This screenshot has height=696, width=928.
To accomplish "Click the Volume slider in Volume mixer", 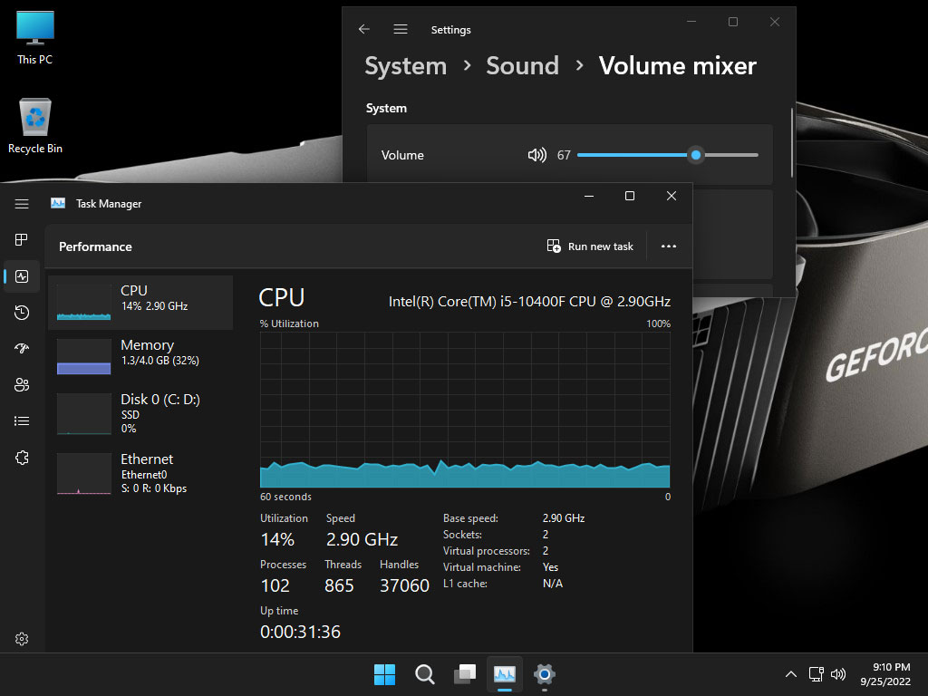I will [x=668, y=155].
